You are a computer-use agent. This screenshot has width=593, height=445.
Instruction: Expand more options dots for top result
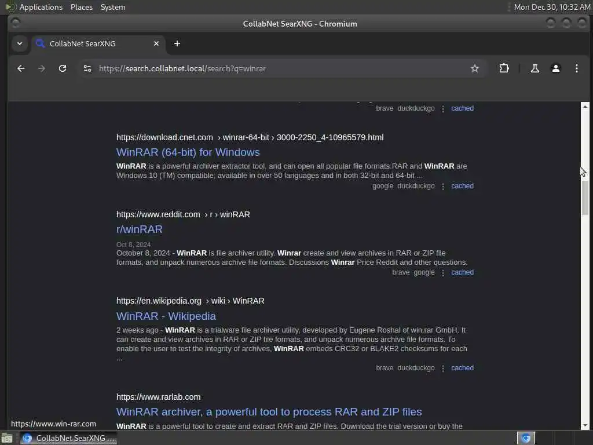click(443, 108)
